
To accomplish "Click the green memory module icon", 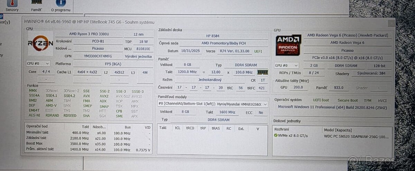I will point(262,72).
